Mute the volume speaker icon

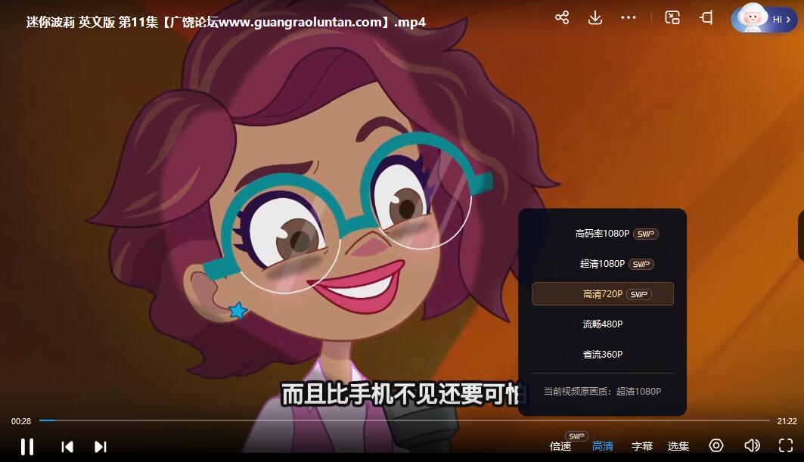pos(753,445)
